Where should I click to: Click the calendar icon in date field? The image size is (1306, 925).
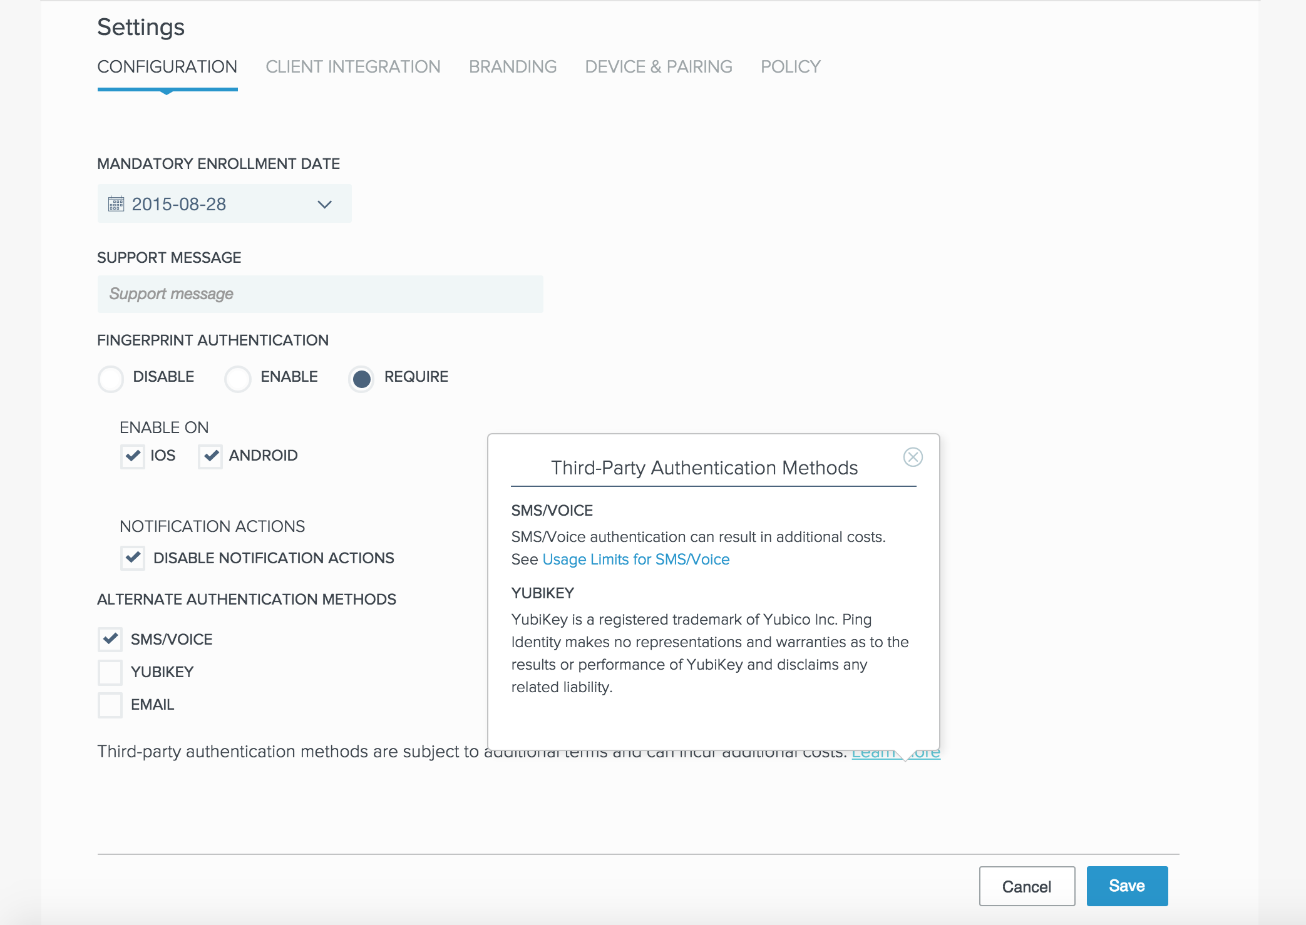click(116, 204)
